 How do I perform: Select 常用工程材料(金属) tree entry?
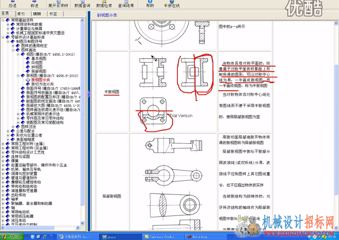pyautogui.click(x=28, y=144)
